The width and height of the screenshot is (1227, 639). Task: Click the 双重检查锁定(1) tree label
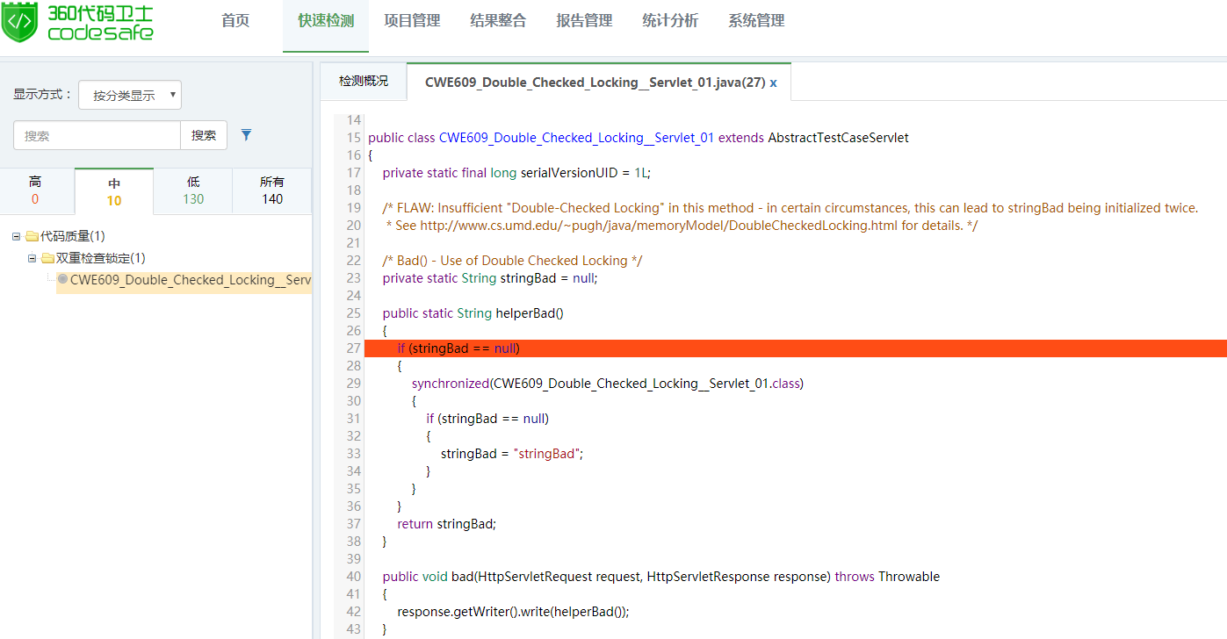point(101,258)
